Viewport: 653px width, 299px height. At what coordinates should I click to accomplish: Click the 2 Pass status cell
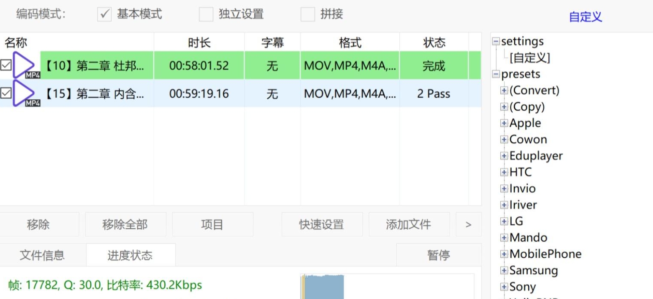[x=434, y=93]
